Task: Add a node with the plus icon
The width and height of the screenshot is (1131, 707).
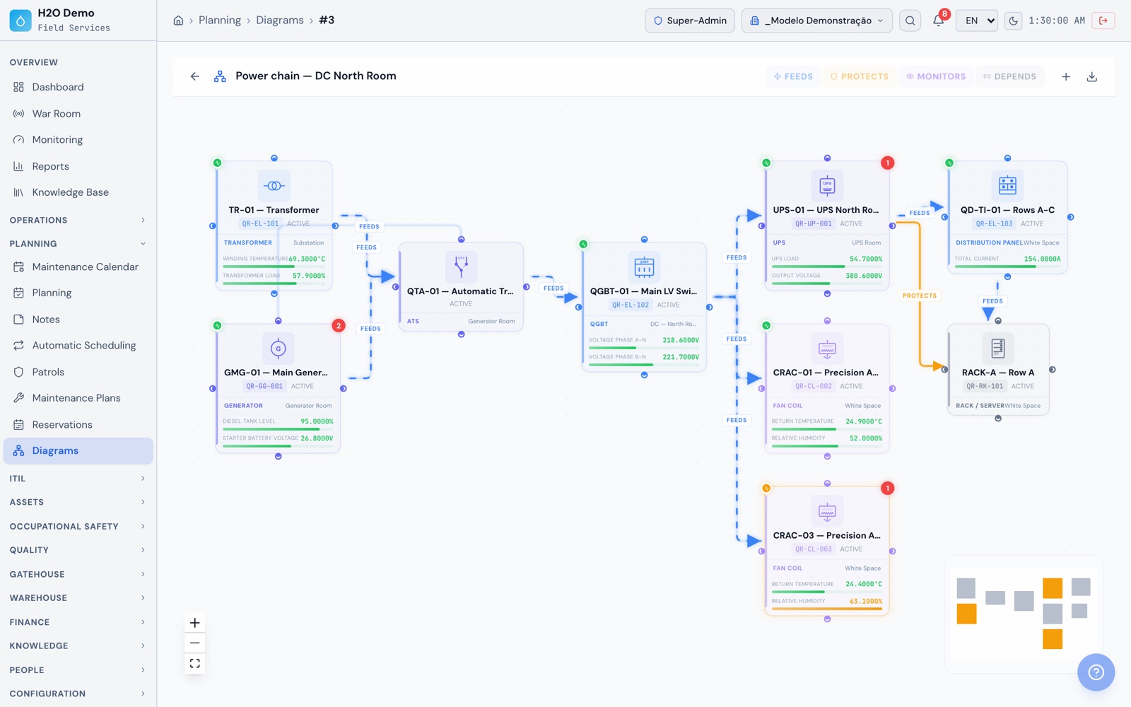Action: (x=1066, y=76)
